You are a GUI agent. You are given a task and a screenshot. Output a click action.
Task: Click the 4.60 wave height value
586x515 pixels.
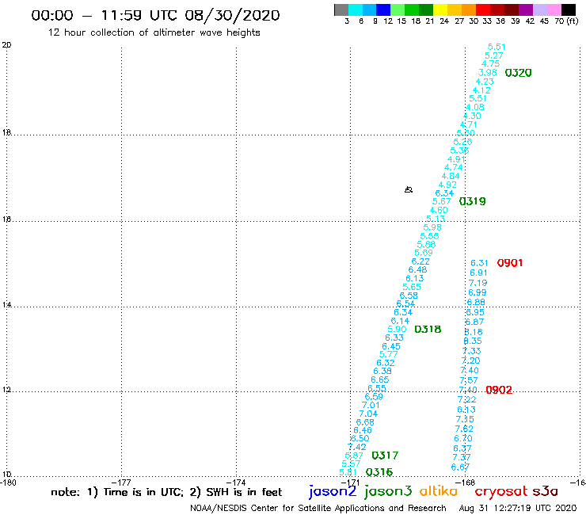click(439, 210)
